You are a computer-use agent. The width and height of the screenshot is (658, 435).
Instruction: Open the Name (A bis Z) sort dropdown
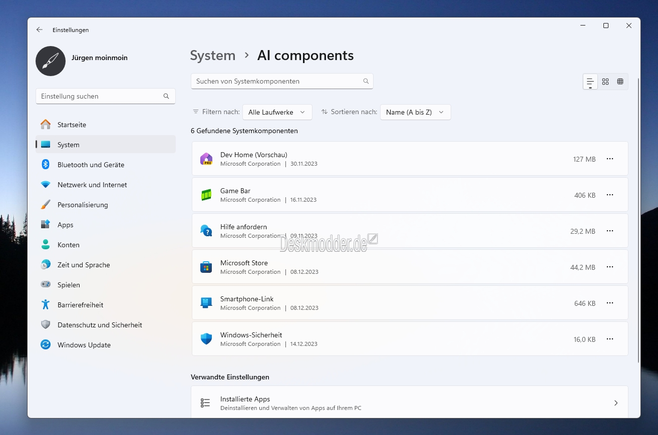[x=416, y=112]
